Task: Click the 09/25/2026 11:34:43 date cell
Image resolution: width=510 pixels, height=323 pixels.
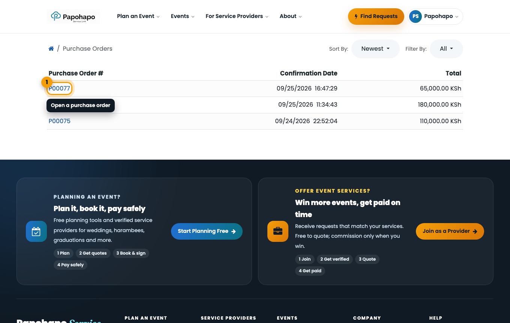Action: pos(308,105)
